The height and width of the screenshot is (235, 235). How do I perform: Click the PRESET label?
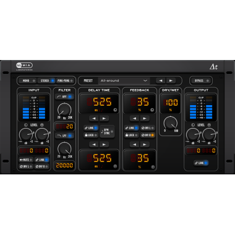(x=88, y=80)
